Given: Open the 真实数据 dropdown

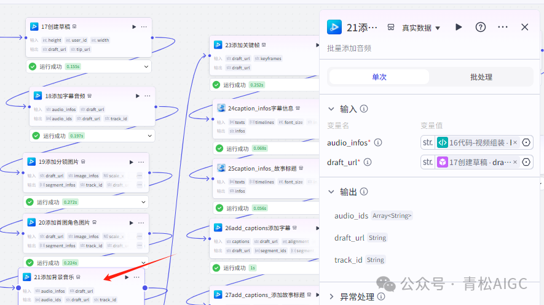Looking at the screenshot, I should (421, 28).
